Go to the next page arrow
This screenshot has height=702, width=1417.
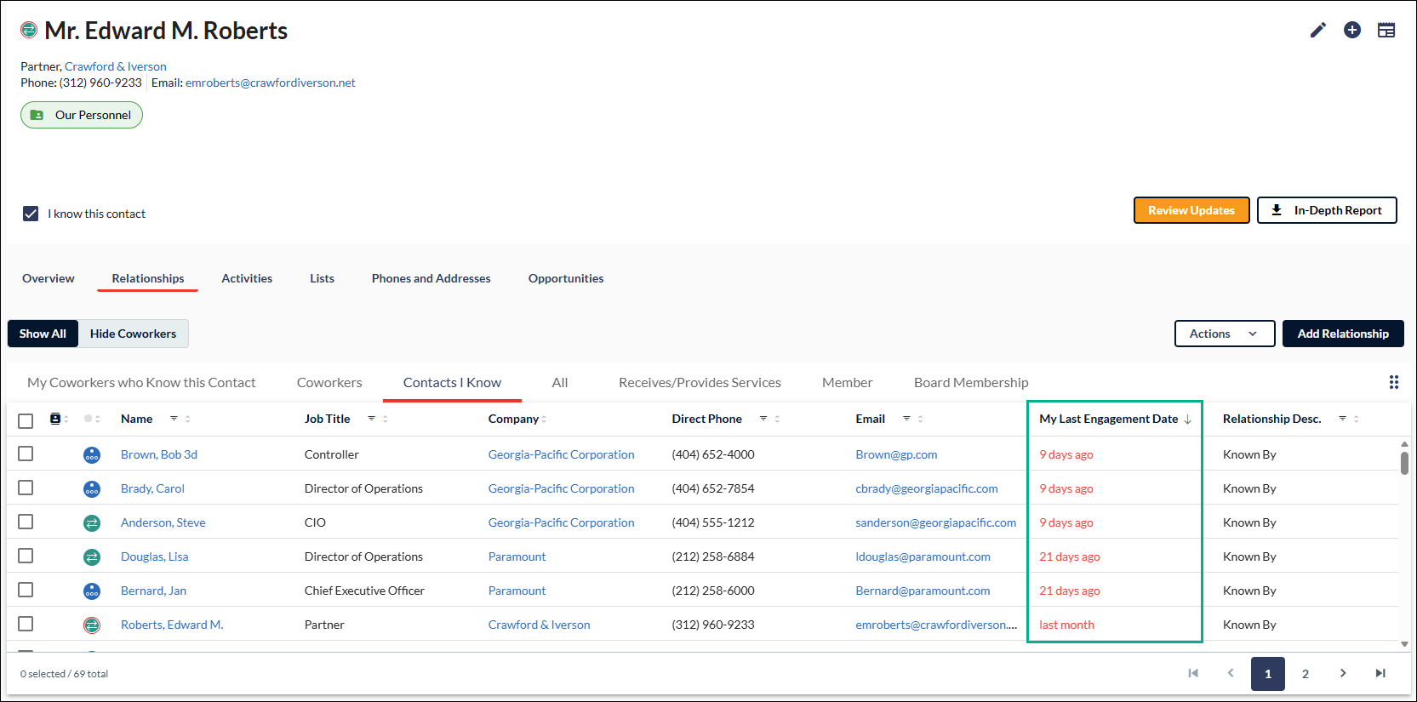point(1343,673)
